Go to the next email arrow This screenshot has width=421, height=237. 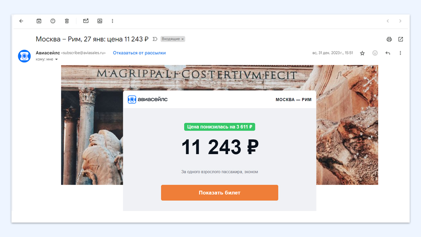coord(400,21)
